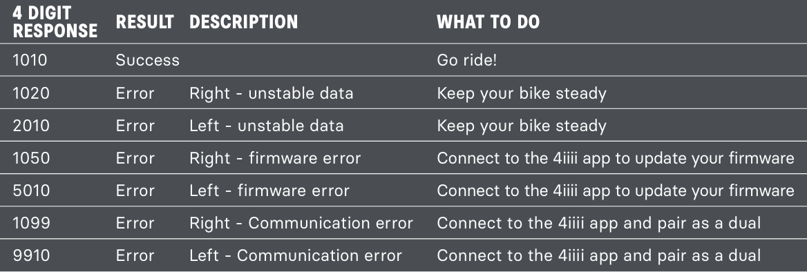The height and width of the screenshot is (272, 807).
Task: Select response code 1050
Action: coord(31,158)
